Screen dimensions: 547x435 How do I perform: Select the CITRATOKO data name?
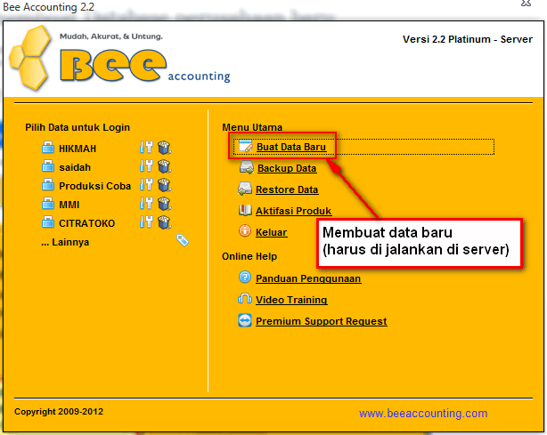click(87, 223)
